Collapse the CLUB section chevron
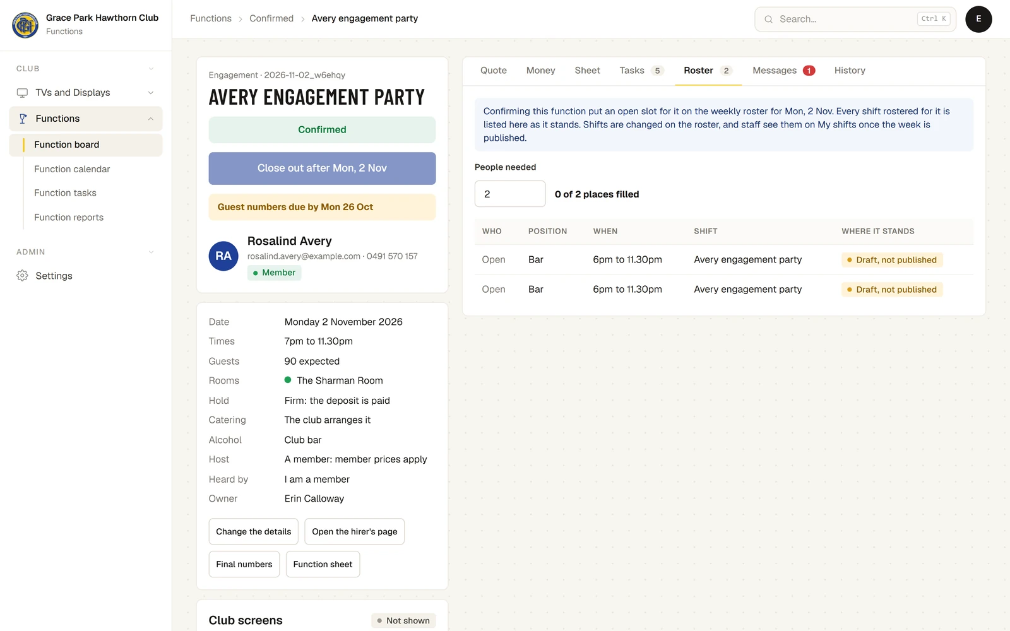 coord(151,69)
